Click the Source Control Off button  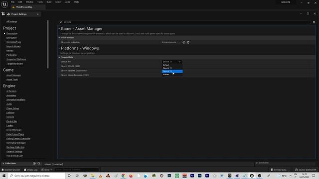306,170
